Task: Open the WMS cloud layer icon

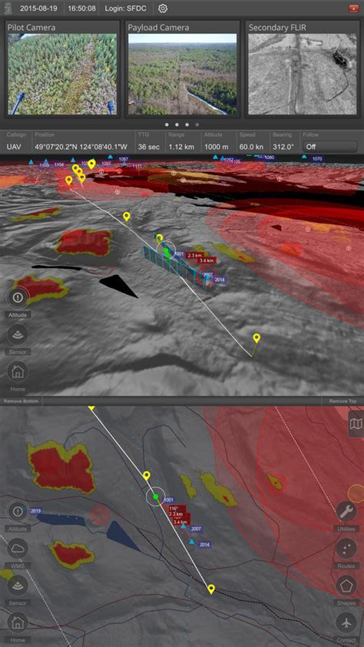Action: tap(18, 549)
